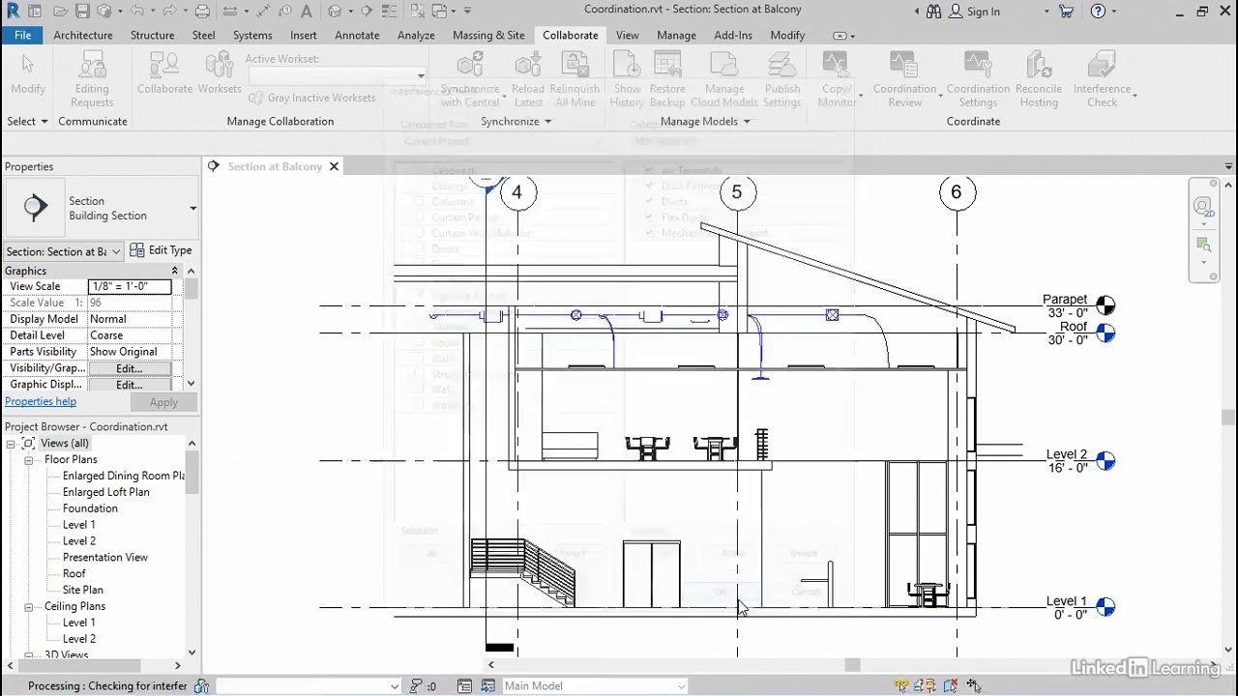
Task: Click the Revit application logo icon
Action: click(12, 12)
